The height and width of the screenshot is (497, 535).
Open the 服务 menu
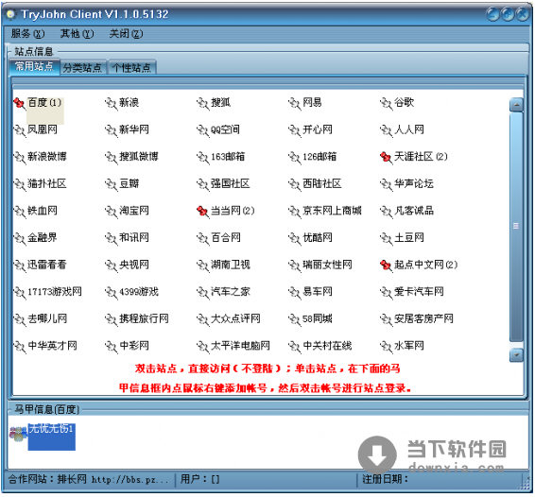coord(27,33)
